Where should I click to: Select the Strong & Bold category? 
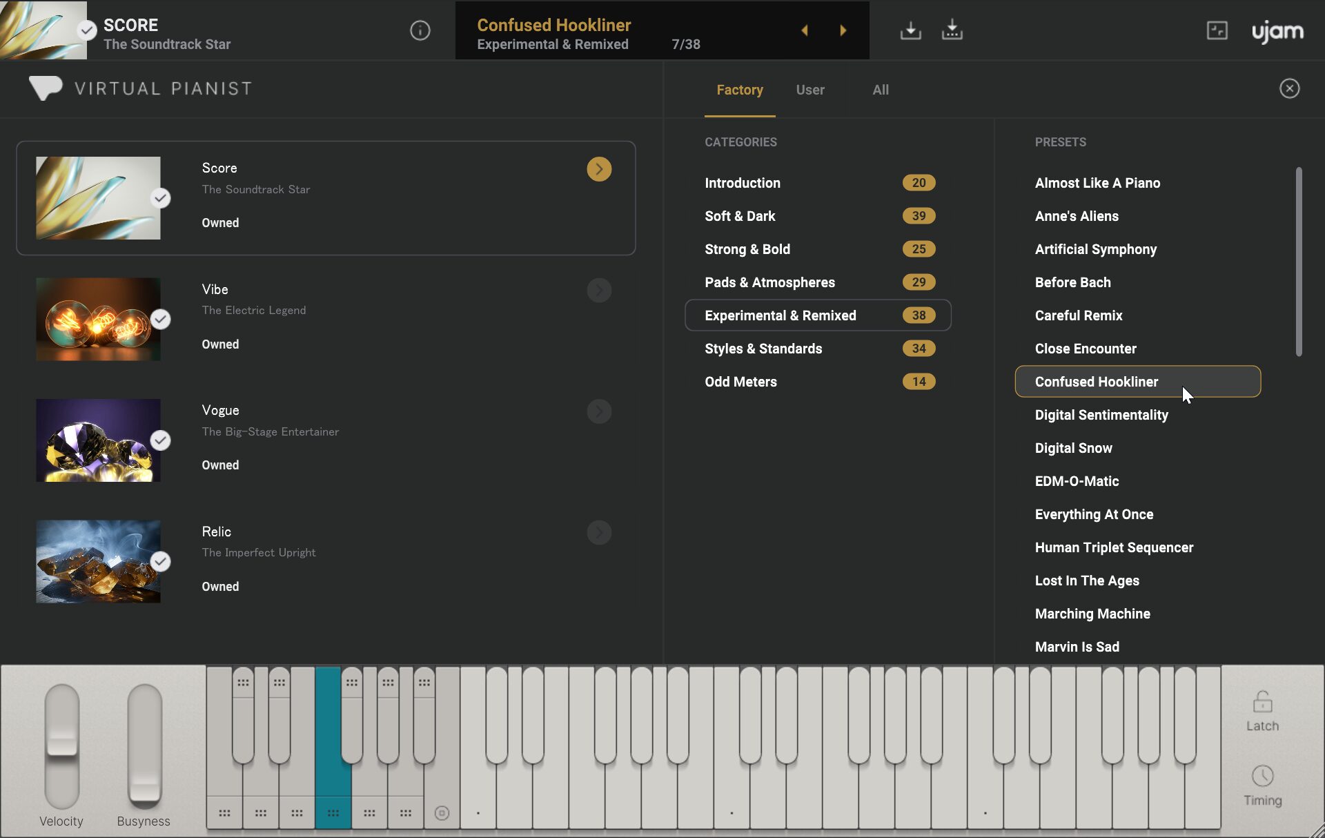coord(818,249)
